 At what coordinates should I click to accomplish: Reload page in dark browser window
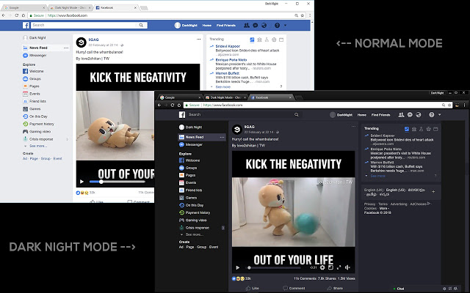coord(173,105)
